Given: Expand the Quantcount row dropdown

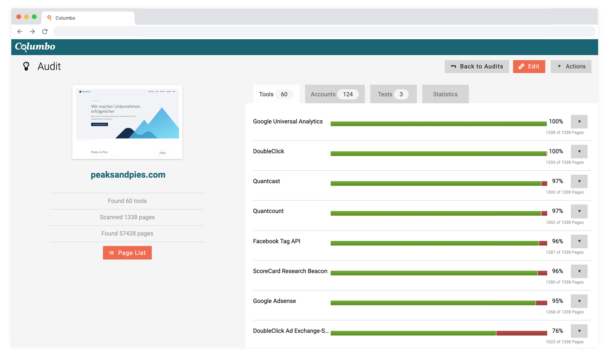Looking at the screenshot, I should pyautogui.click(x=579, y=211).
